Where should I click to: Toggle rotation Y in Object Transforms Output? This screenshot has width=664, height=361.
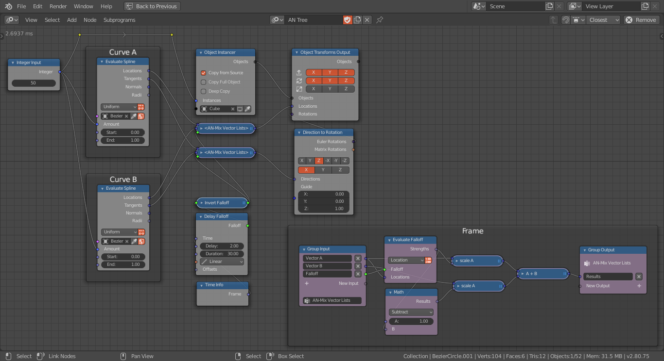point(330,81)
